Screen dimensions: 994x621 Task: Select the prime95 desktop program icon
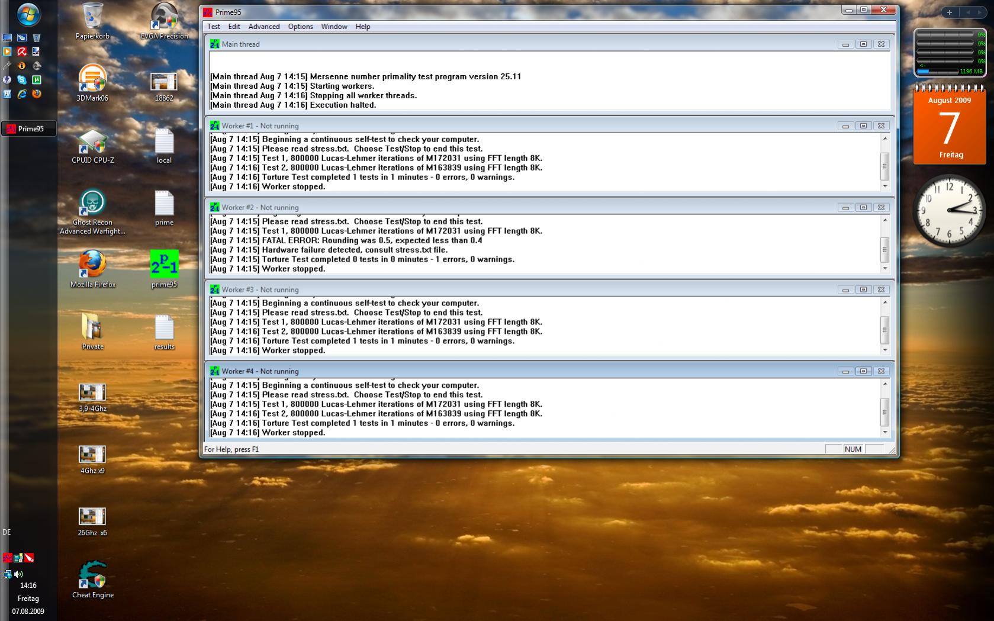(164, 269)
